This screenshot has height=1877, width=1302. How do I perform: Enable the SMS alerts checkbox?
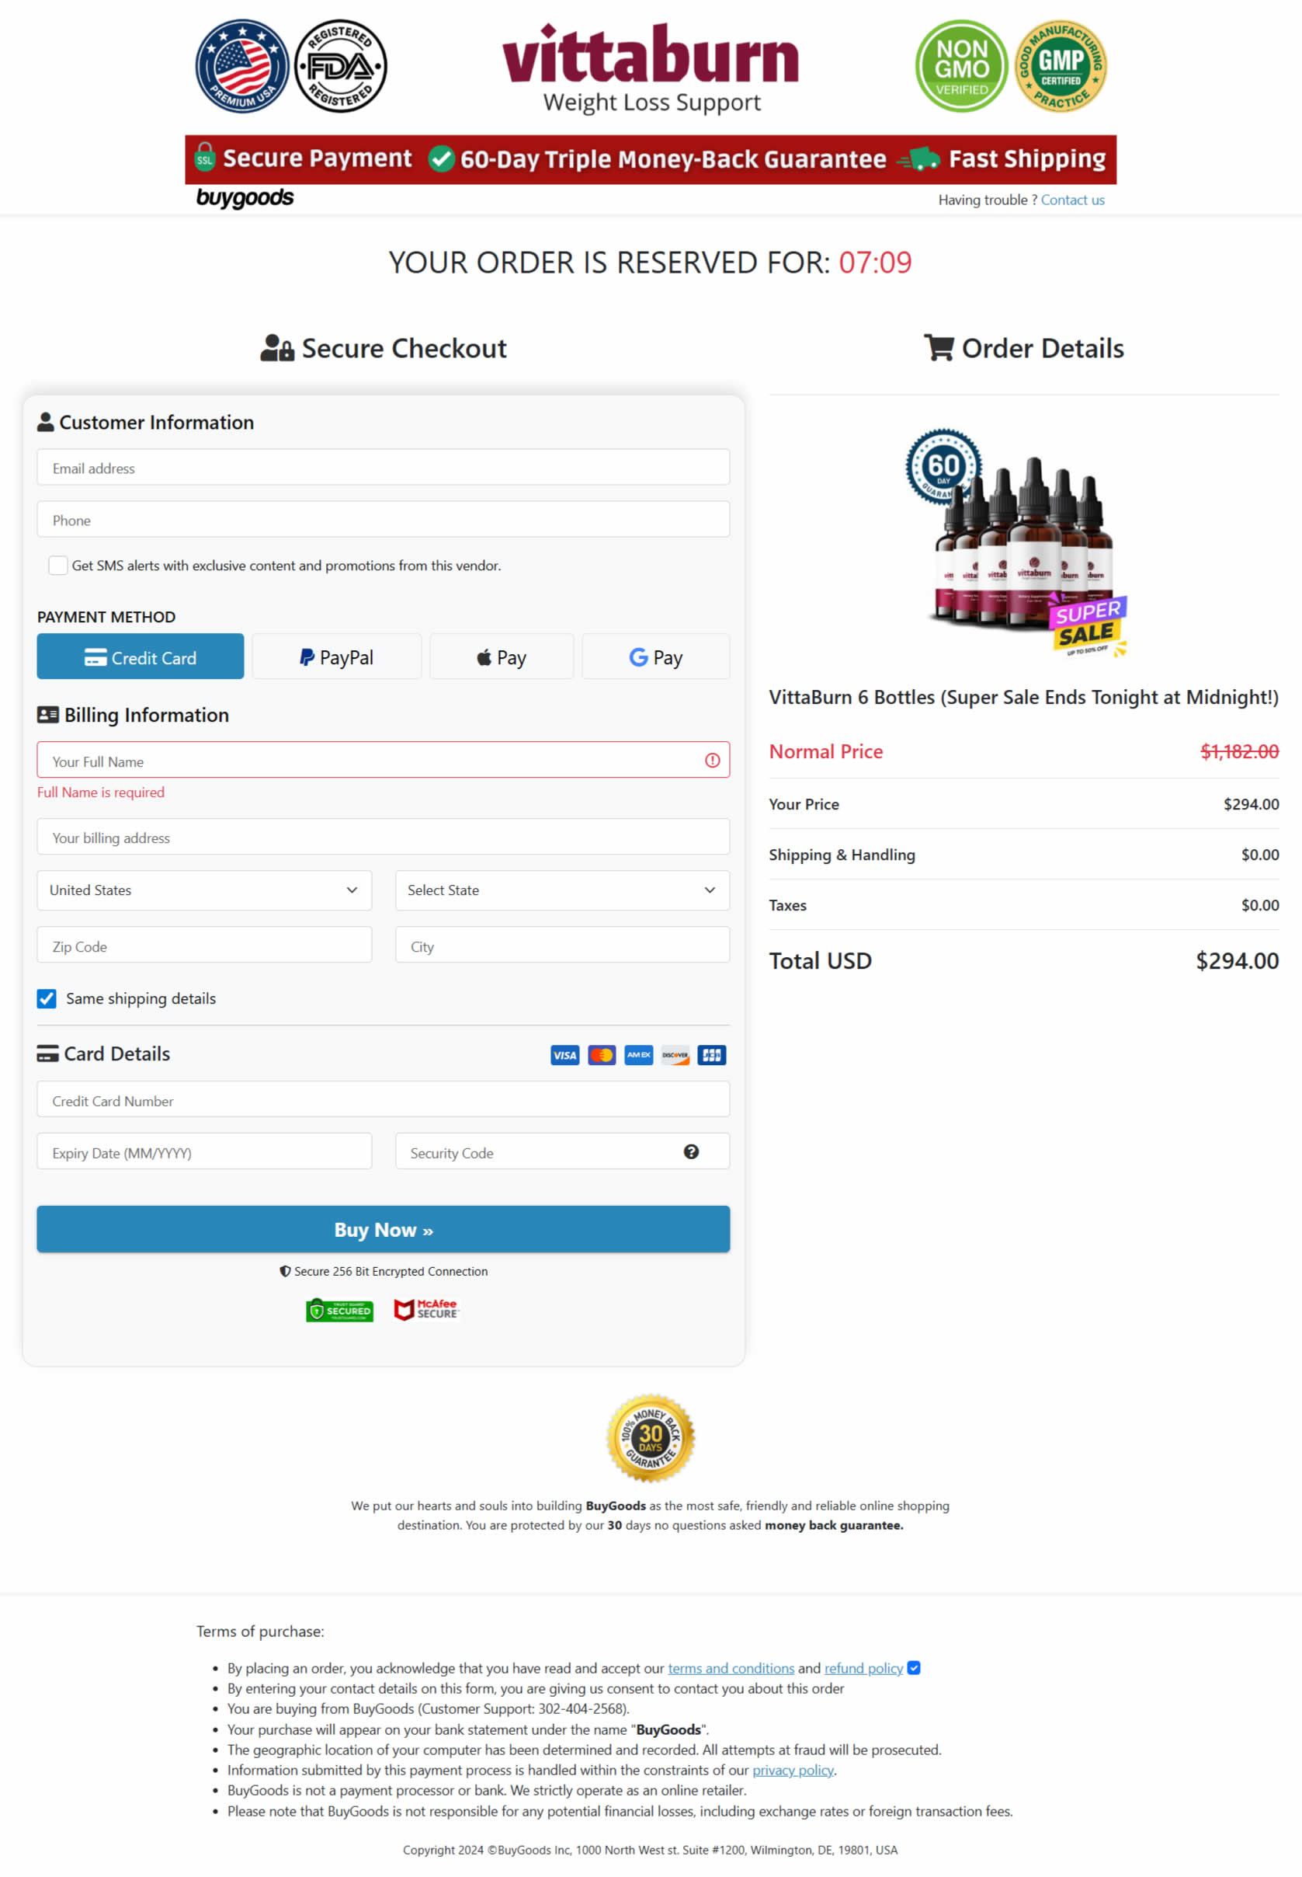point(58,566)
